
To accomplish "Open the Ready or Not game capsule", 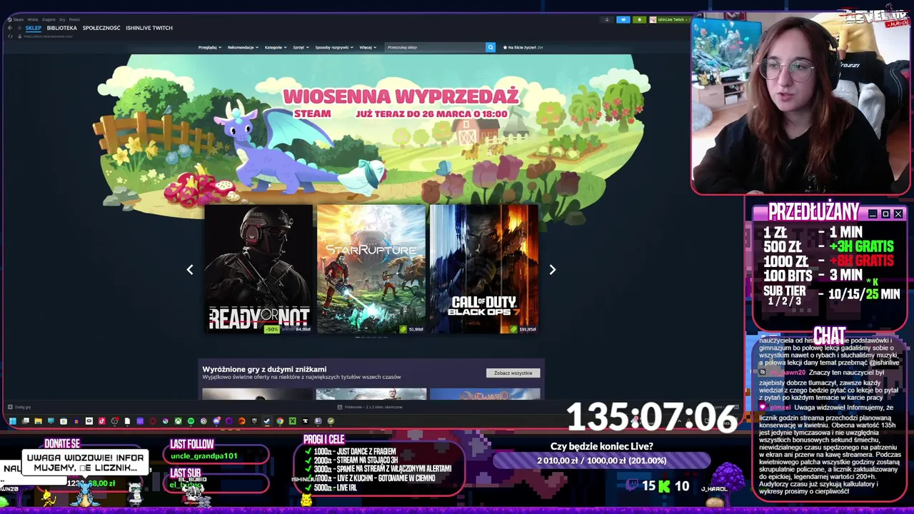I will (x=258, y=269).
